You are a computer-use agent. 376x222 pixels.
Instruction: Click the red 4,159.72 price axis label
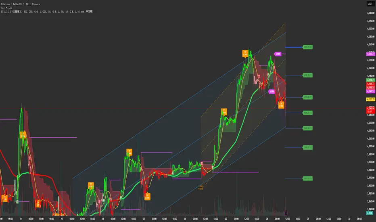[370, 84]
